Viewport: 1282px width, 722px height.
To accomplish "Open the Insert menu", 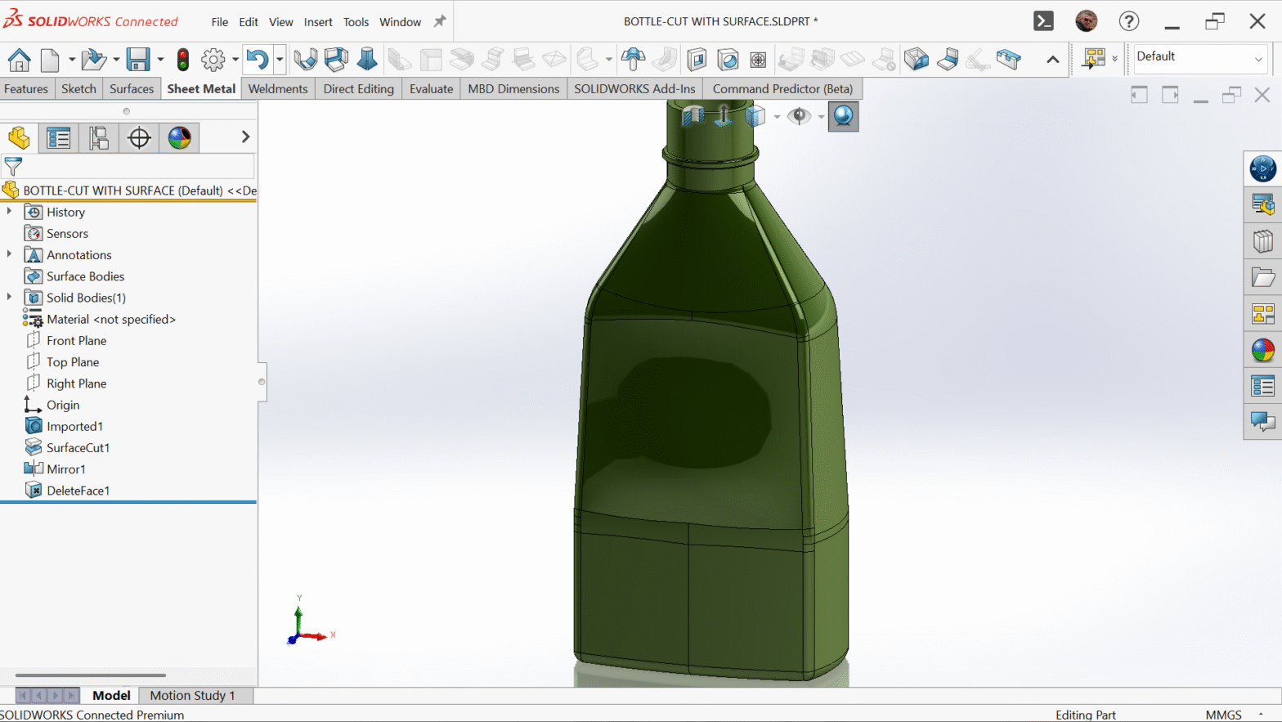I will pos(318,22).
